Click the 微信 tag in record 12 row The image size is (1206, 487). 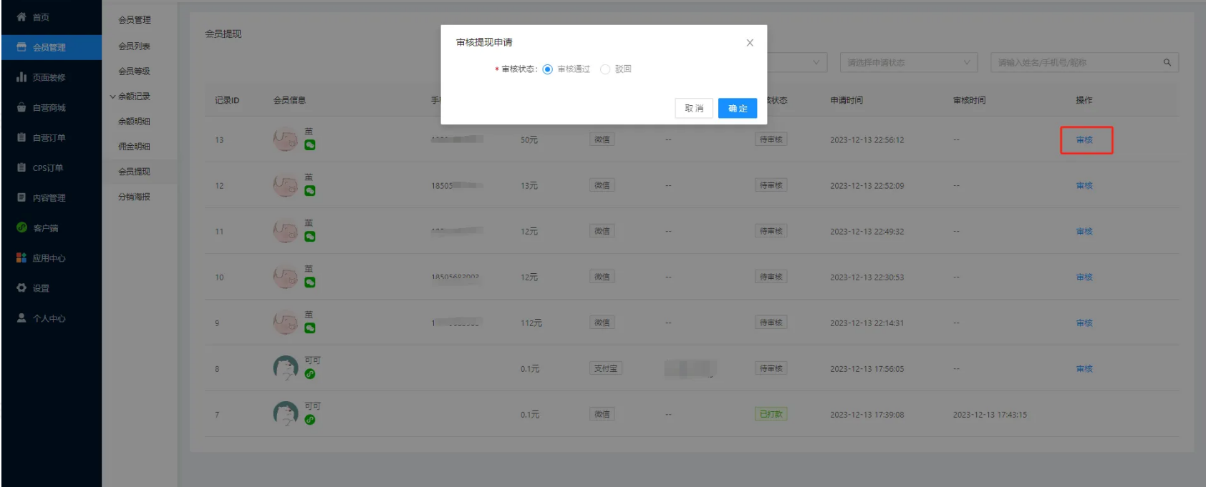[x=602, y=185]
